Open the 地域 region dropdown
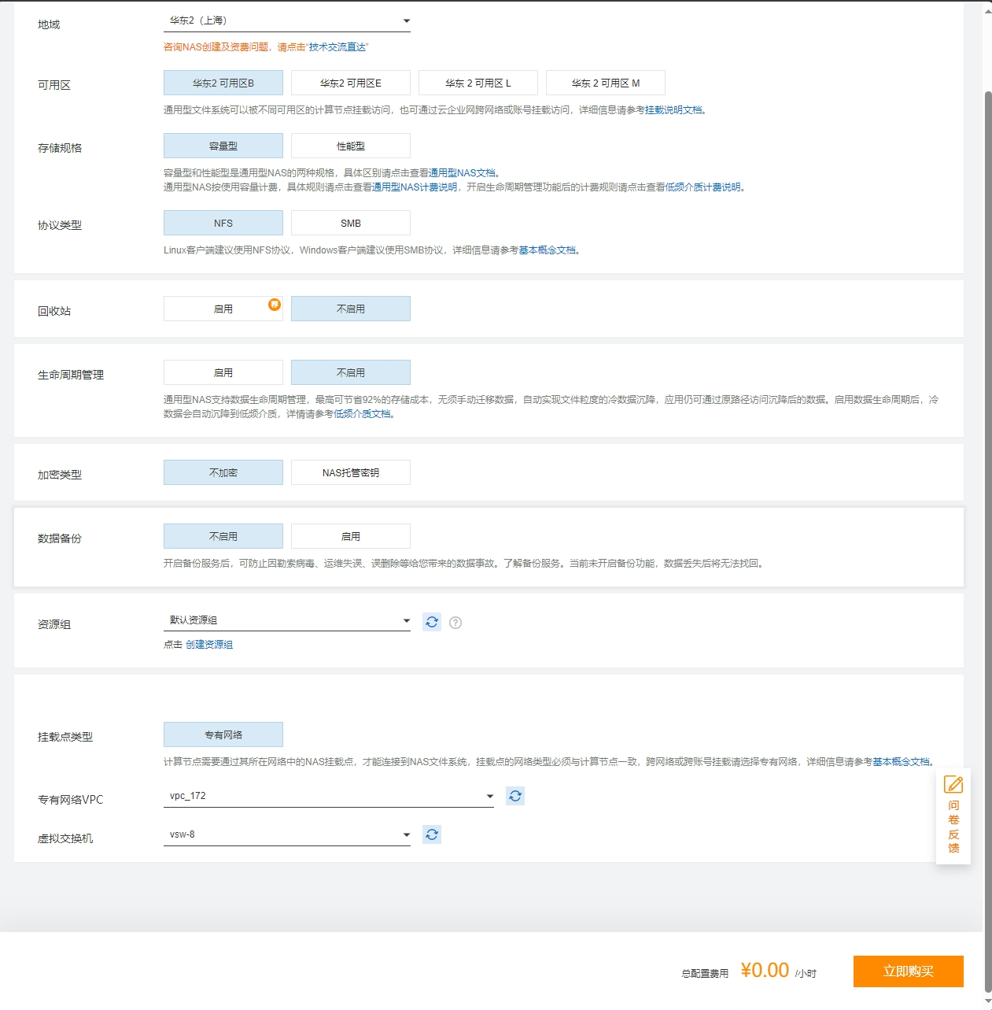Screen dimensions: 992x1010 (x=287, y=20)
